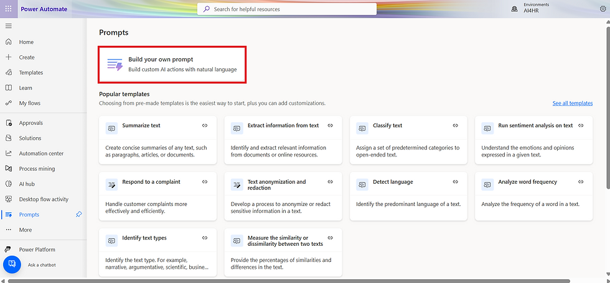Click link icon on Measure the similarity card
The image size is (610, 283).
point(331,238)
